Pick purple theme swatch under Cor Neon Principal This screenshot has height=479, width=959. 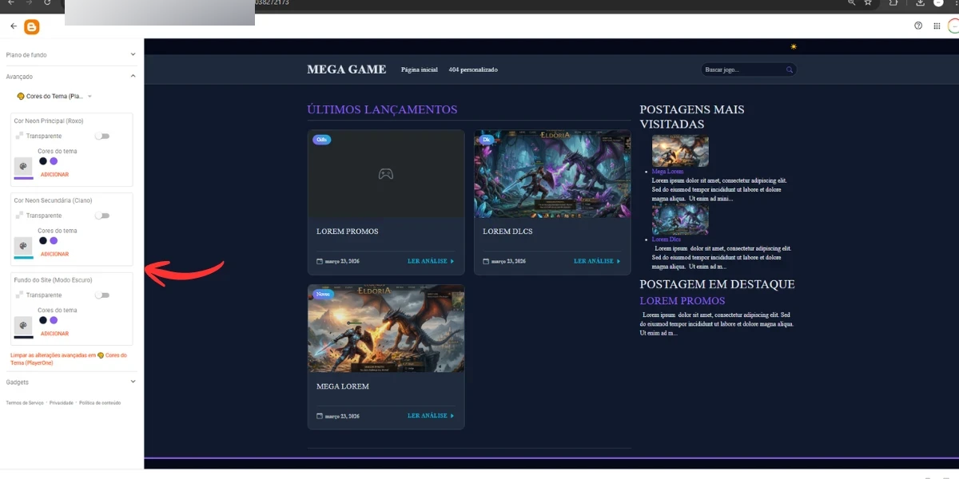(54, 160)
